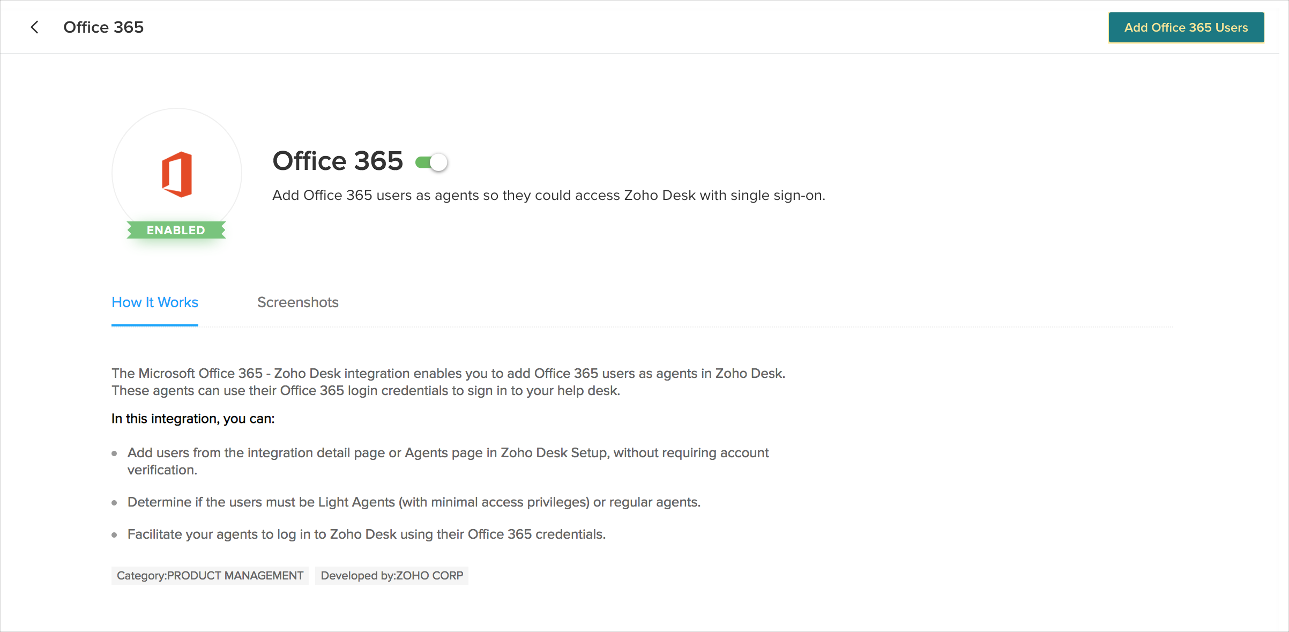Click the bullet dot before 'Add users from'
The image size is (1289, 632).
[114, 453]
